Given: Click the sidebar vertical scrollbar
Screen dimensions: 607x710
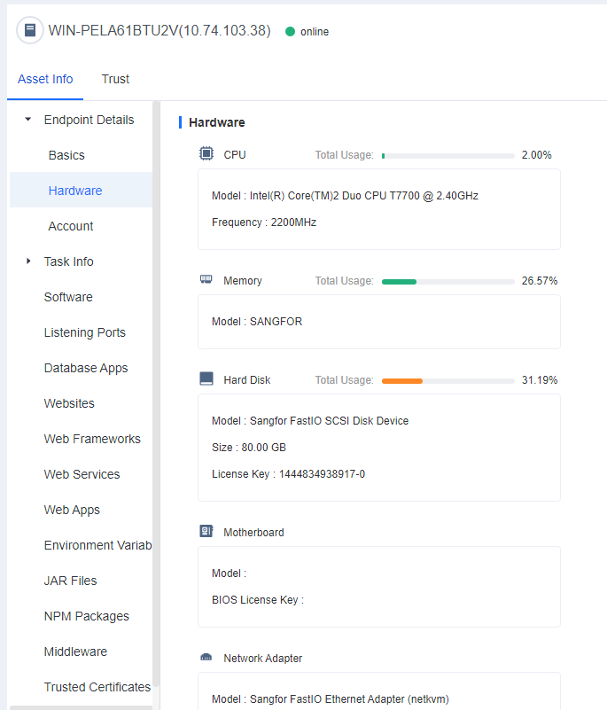Looking at the screenshot, I should click(x=156, y=399).
